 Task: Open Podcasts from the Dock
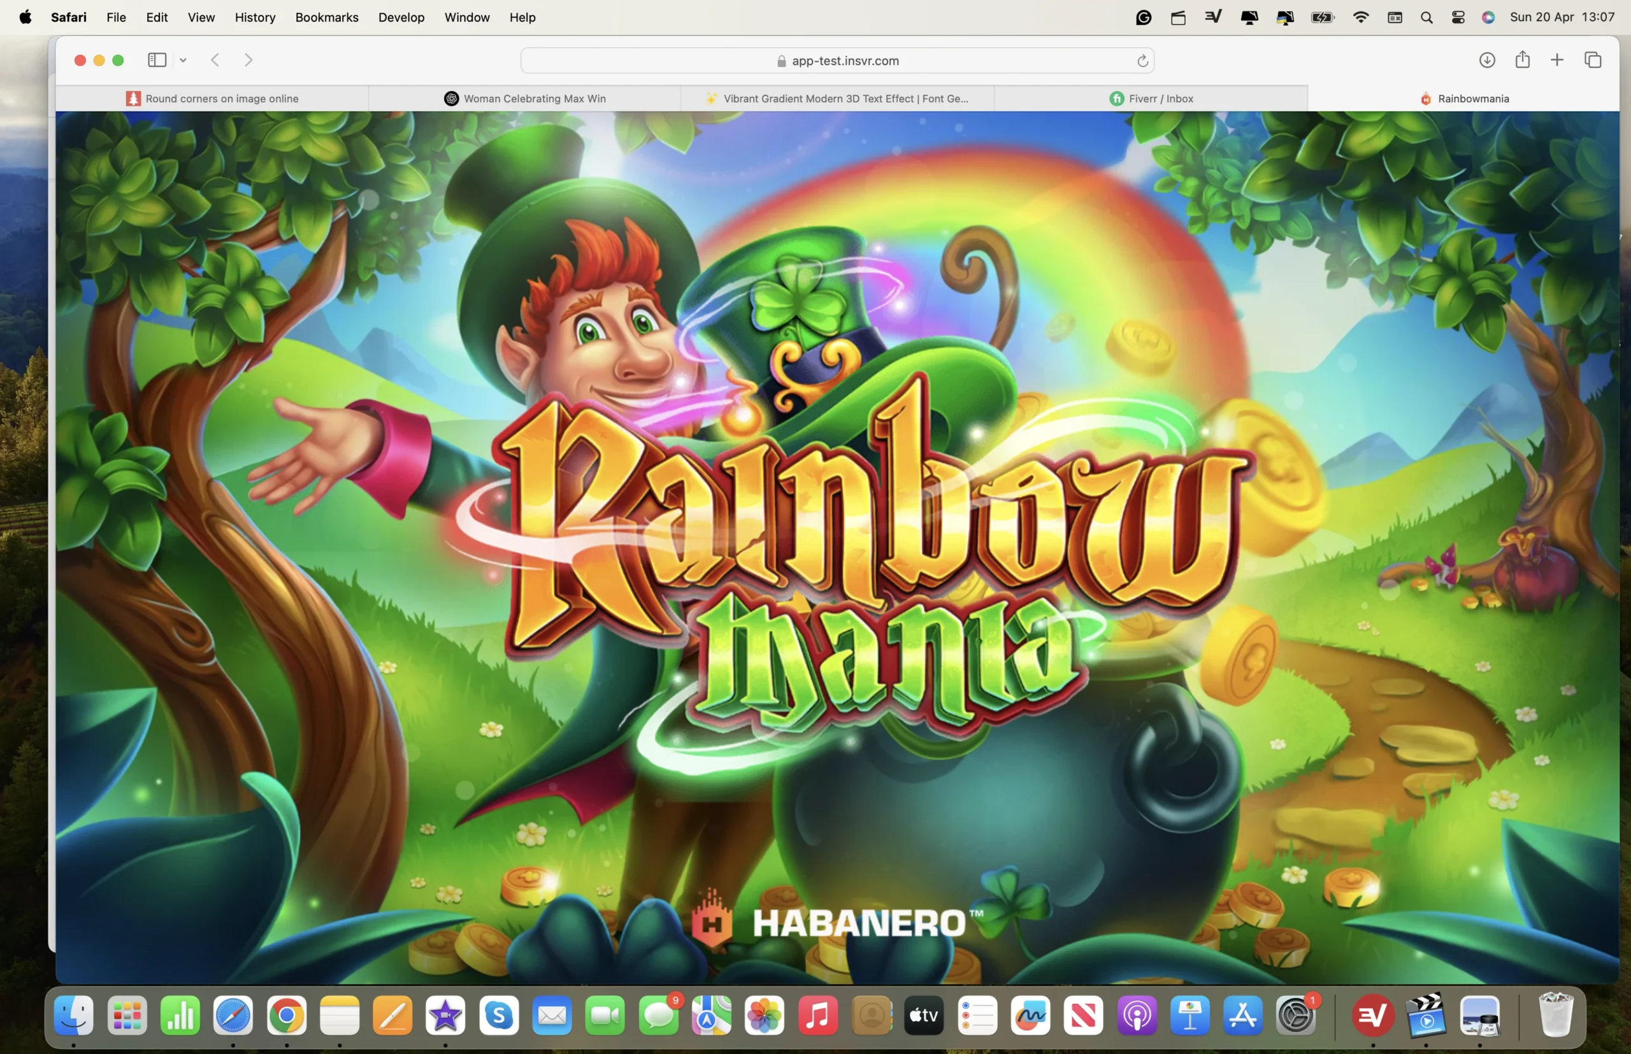coord(1137,1016)
